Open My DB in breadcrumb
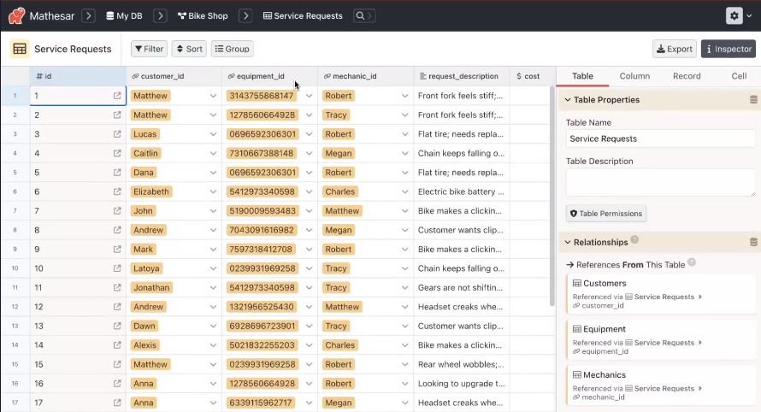The image size is (761, 412). click(x=124, y=16)
